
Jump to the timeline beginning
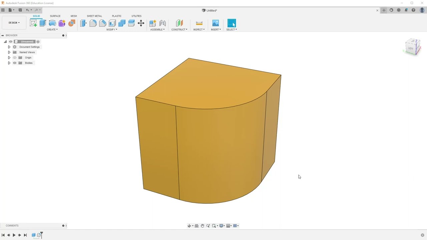pyautogui.click(x=3, y=235)
